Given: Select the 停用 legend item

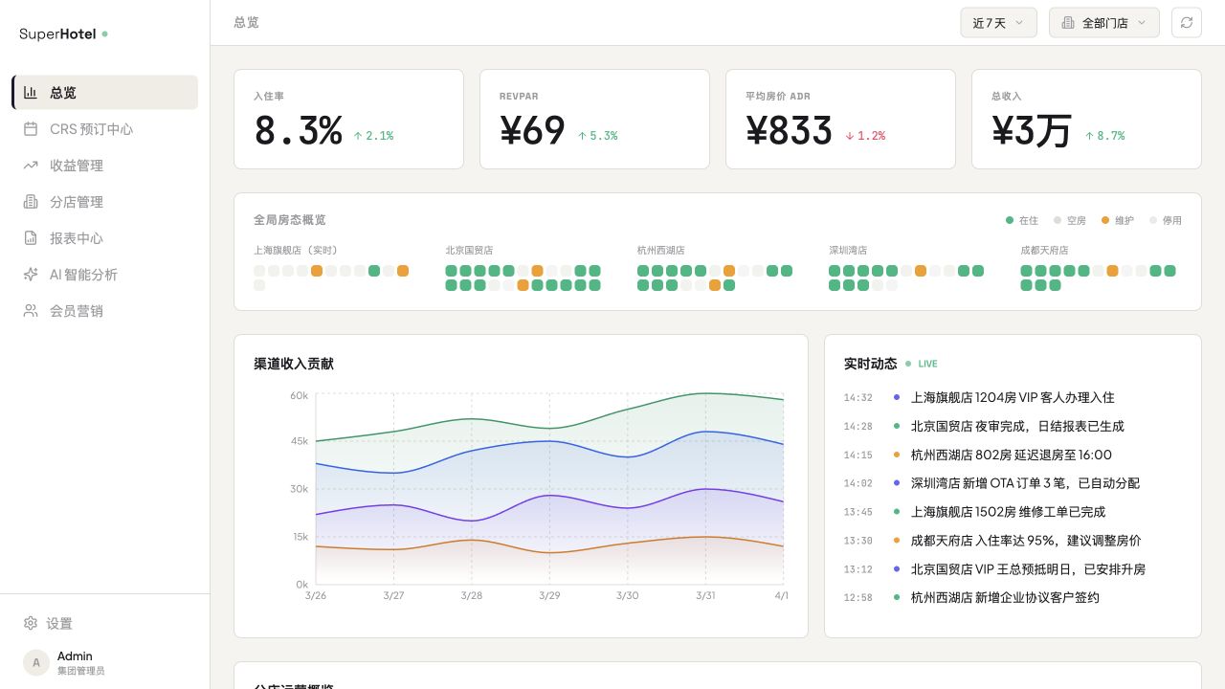Looking at the screenshot, I should pos(1166,220).
